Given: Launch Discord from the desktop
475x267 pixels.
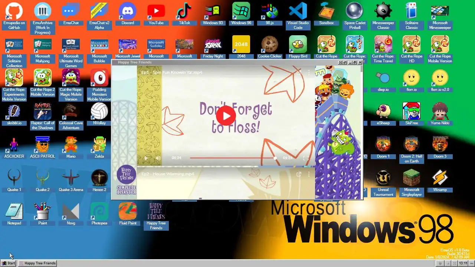Looking at the screenshot, I should [x=128, y=14].
